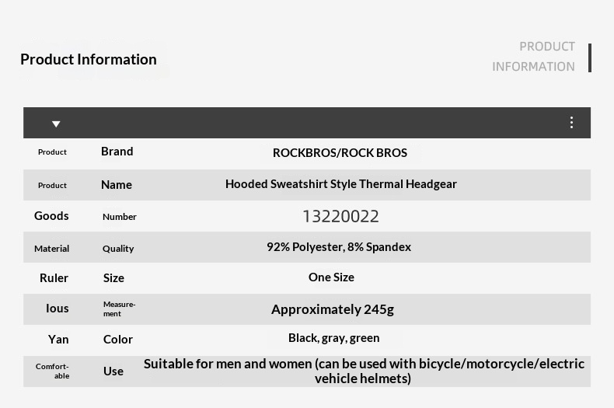Click the ROCKBROS/ROCK BROS brand value
This screenshot has height=408, width=614.
pos(340,152)
